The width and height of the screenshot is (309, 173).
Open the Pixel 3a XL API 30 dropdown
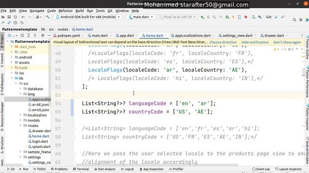(178, 17)
